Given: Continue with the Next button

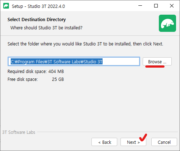Looking at the screenshot, I should (133, 142).
